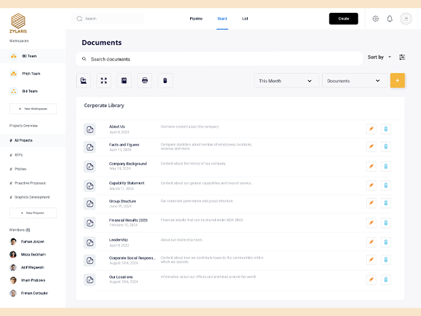
Task: Switch to the Board tab
Action: [x=222, y=19]
